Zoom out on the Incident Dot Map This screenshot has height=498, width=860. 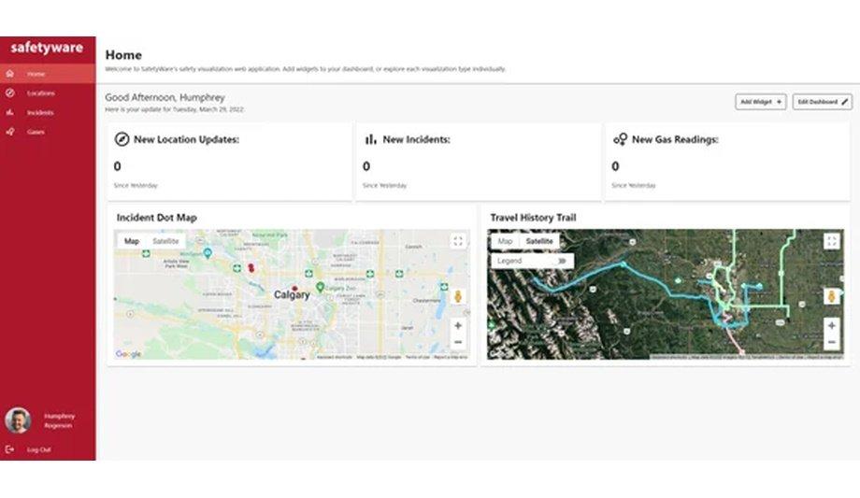[x=458, y=342]
